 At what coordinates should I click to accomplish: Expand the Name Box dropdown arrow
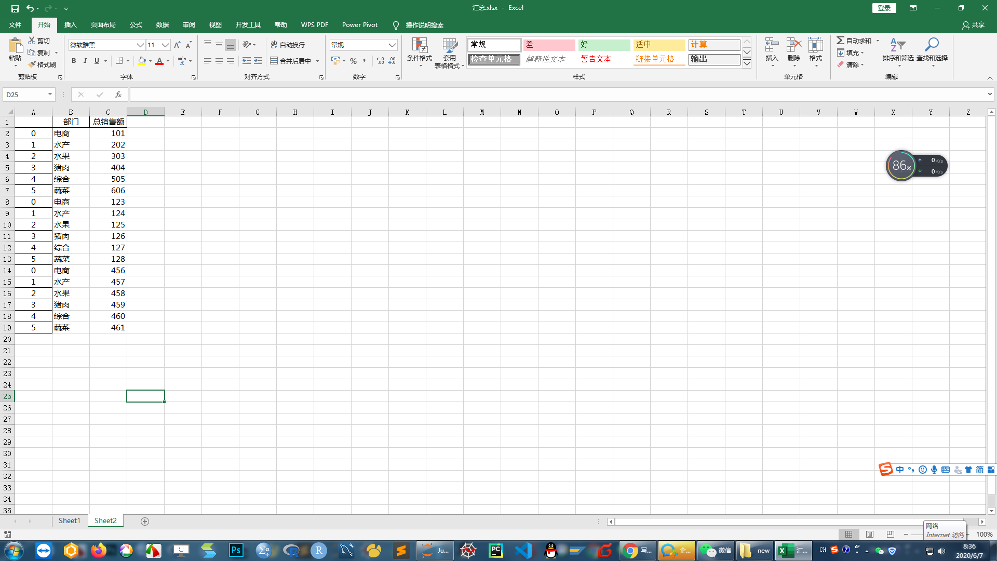coord(50,95)
